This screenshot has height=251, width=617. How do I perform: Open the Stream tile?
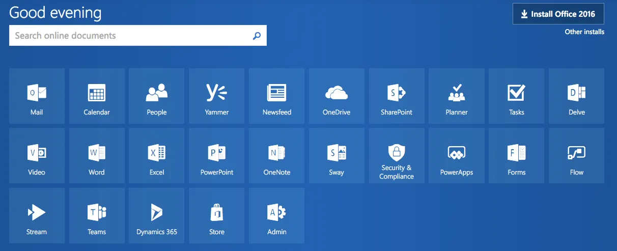click(x=37, y=215)
